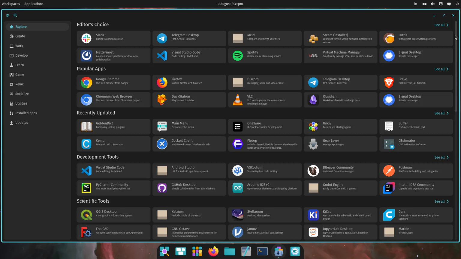Open the Work category

[38, 46]
